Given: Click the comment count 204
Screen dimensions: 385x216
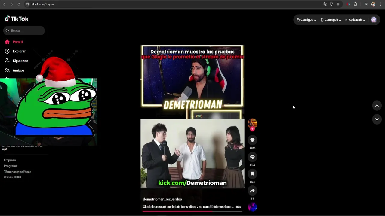Looking at the screenshot, I should click(252, 165).
